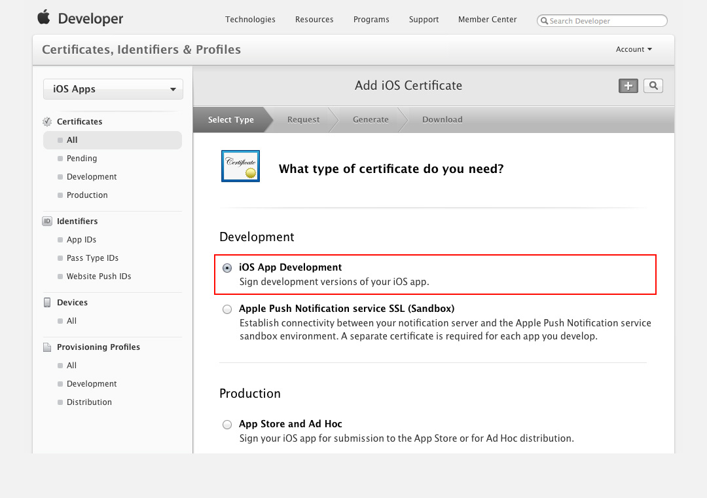Select Distribution under Provisioning Profiles
The image size is (707, 498).
(x=89, y=402)
